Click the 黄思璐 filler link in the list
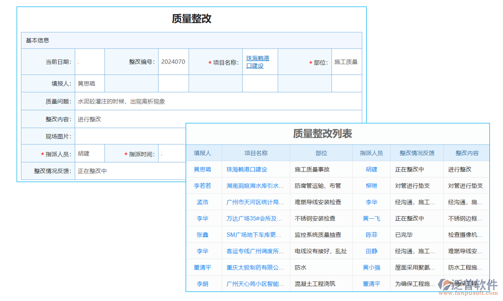503x301 pixels. coord(203,169)
